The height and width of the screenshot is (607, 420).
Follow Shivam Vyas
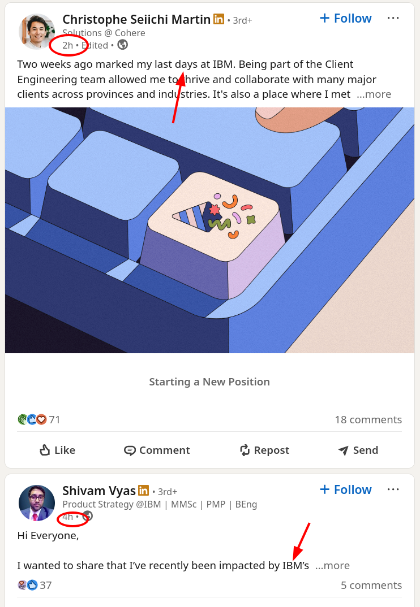click(345, 489)
